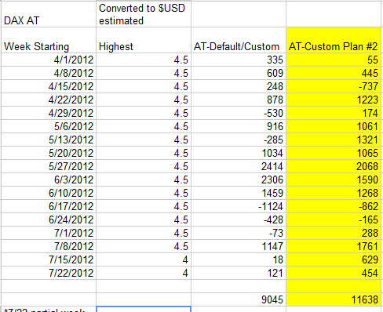Click the 4/1/2012 date cell

pos(49,60)
